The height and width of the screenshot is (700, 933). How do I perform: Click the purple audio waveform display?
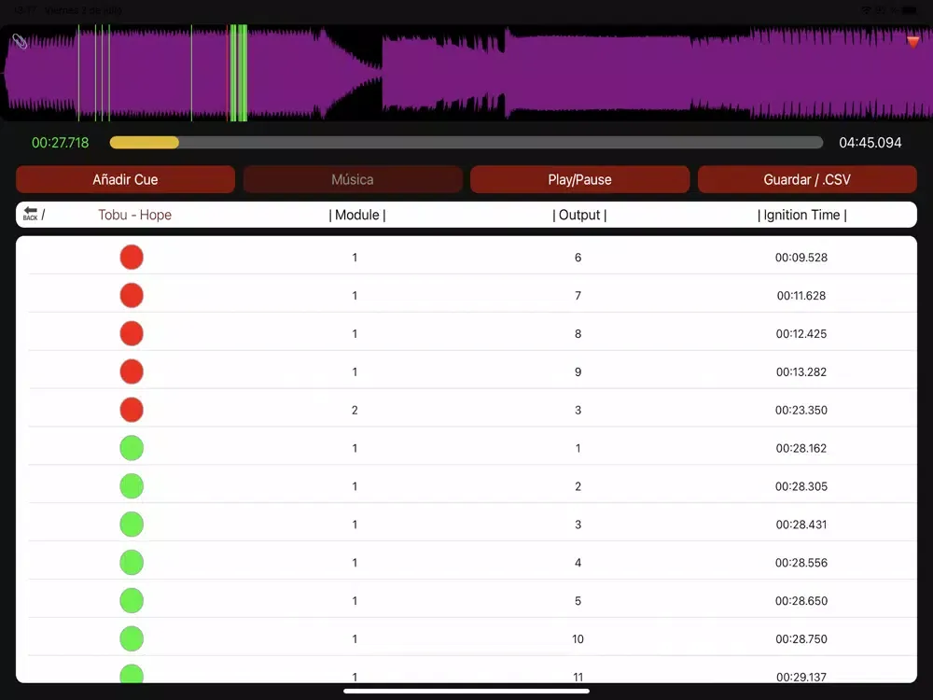[x=466, y=73]
